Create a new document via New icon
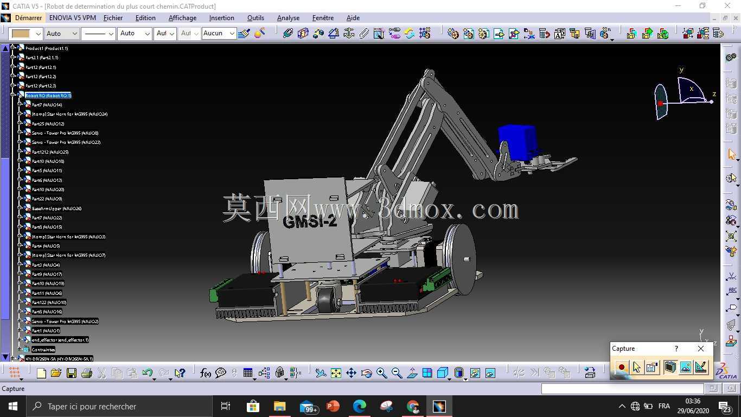Image resolution: width=741 pixels, height=417 pixels. pyautogui.click(x=41, y=373)
